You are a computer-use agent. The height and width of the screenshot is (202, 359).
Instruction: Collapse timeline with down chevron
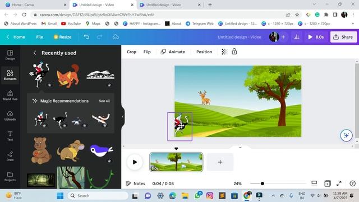(x=240, y=148)
